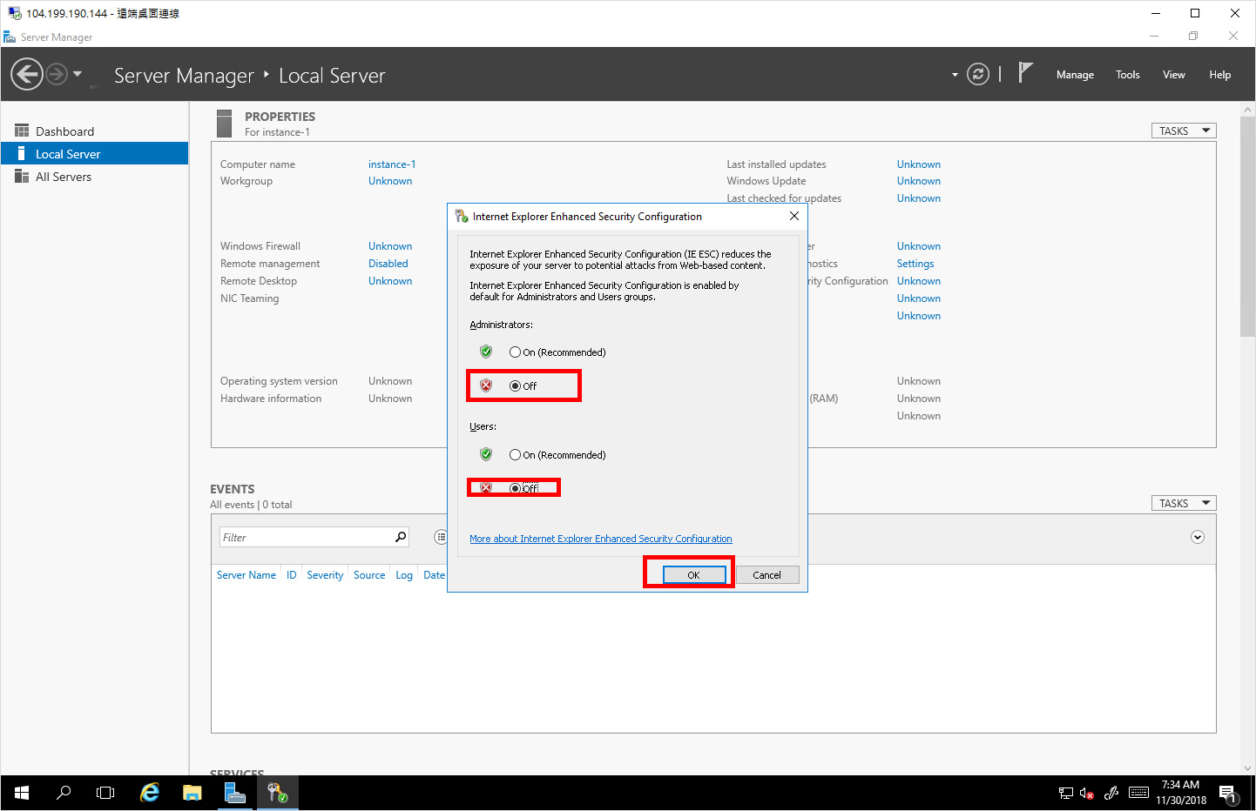Image resolution: width=1256 pixels, height=811 pixels.
Task: Click the Workgroup Unknown link
Action: tap(390, 181)
